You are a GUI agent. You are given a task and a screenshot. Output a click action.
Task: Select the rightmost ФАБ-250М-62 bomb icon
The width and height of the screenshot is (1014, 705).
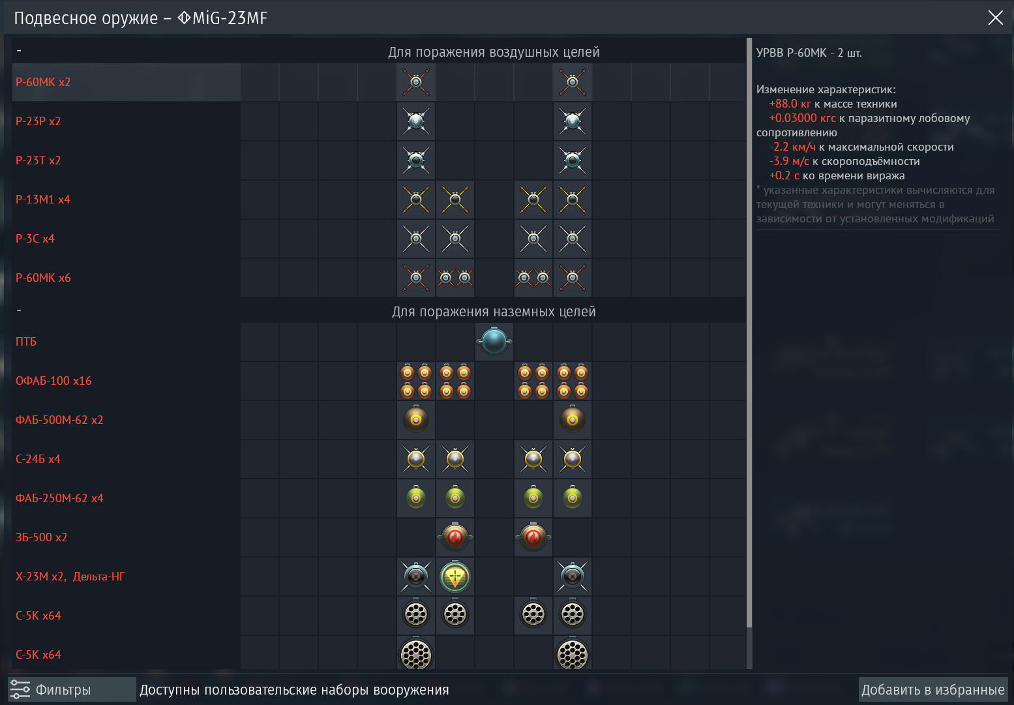tap(573, 498)
